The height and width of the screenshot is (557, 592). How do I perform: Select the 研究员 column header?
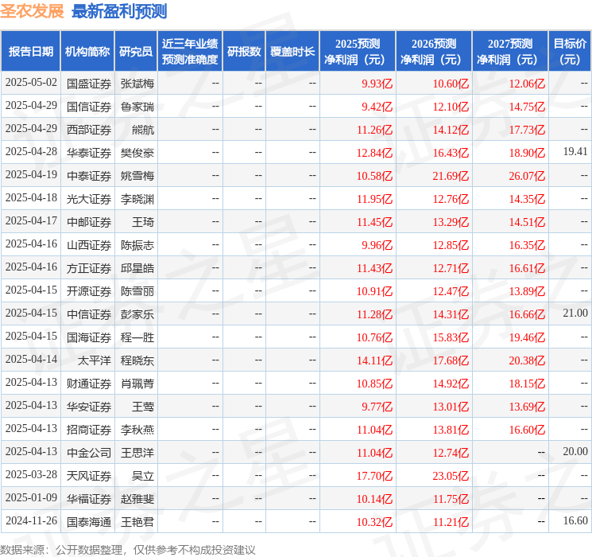coord(136,51)
